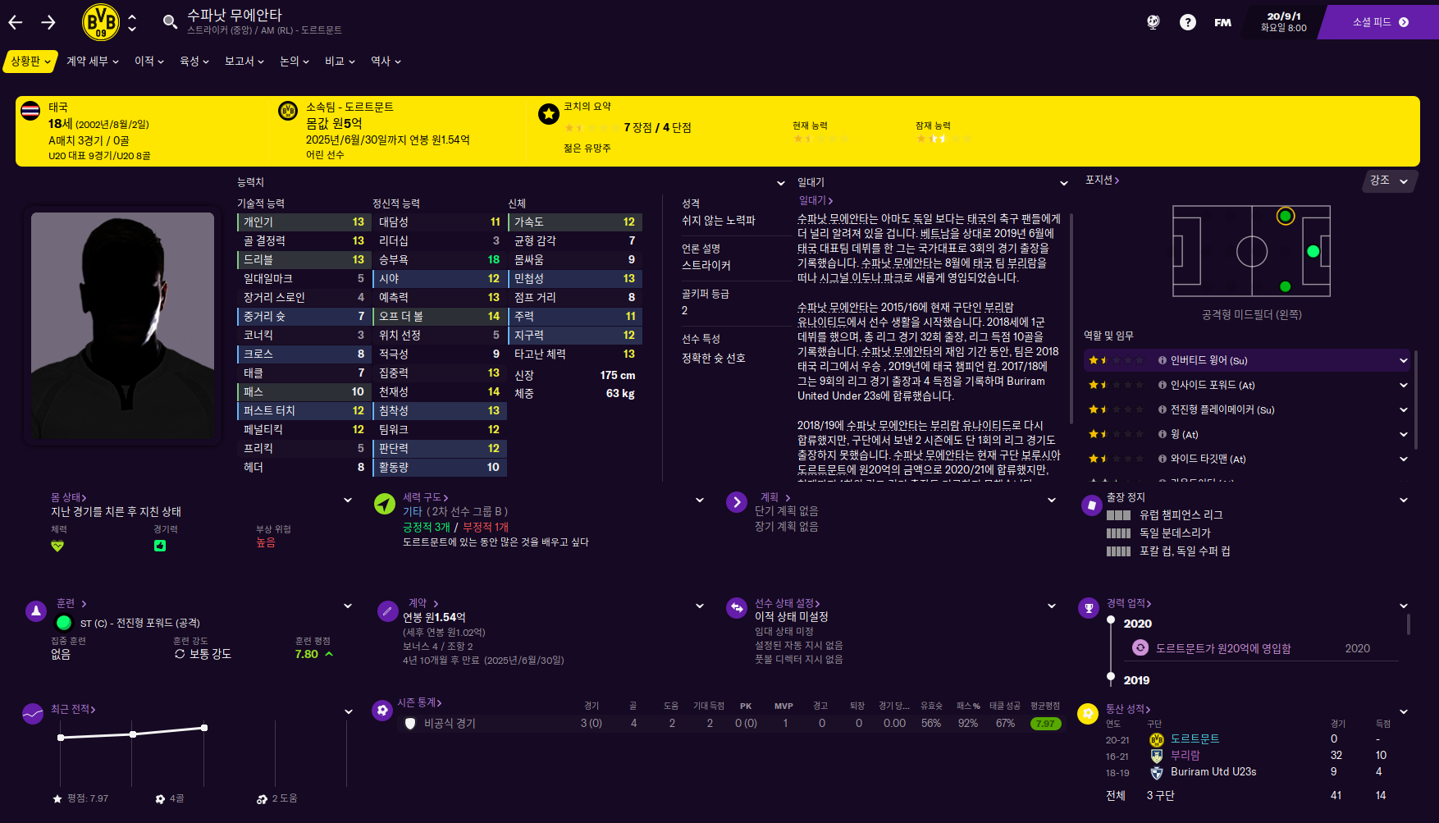Click the Thailand flag icon

(30, 111)
